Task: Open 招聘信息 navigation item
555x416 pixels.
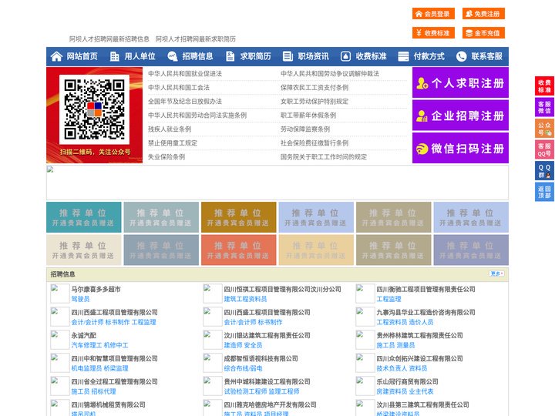Action: [x=197, y=56]
